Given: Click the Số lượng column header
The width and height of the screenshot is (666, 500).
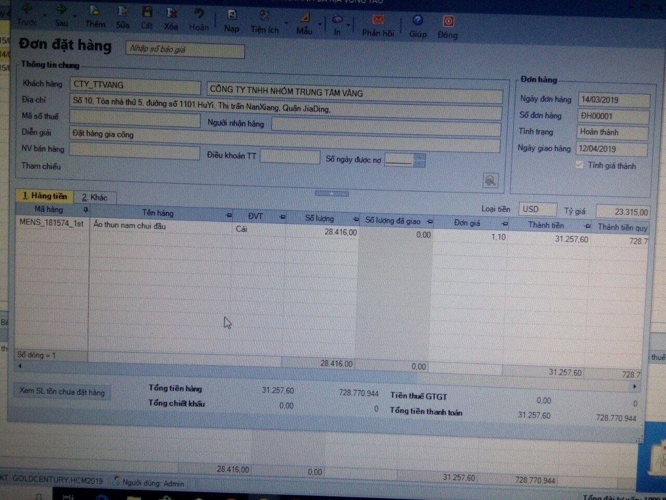Looking at the screenshot, I should pyautogui.click(x=319, y=218).
